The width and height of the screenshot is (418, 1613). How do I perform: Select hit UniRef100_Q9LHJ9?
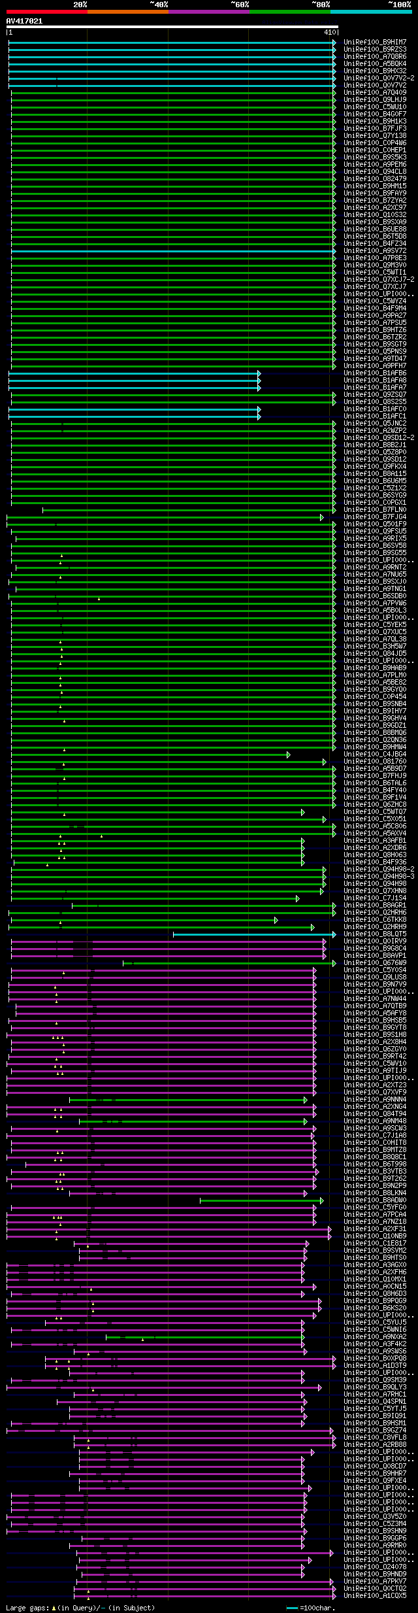[375, 100]
